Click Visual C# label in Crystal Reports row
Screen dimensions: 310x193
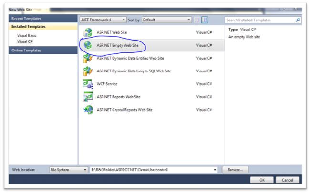(x=204, y=110)
